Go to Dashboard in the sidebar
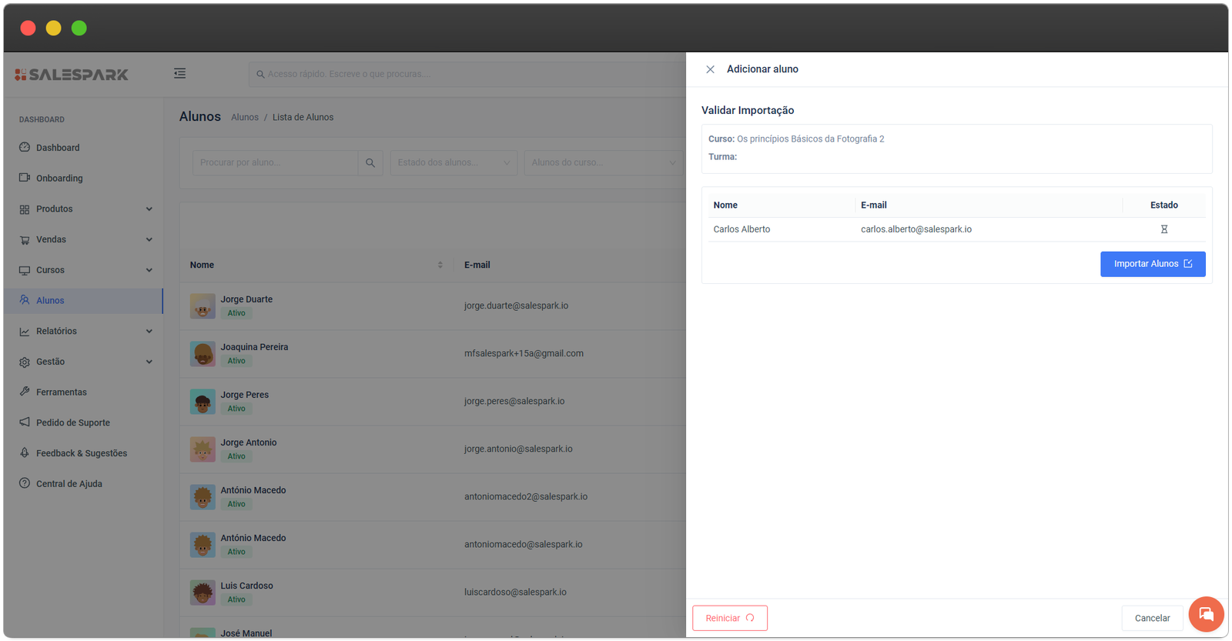Image resolution: width=1232 pixels, height=641 pixels. click(58, 148)
